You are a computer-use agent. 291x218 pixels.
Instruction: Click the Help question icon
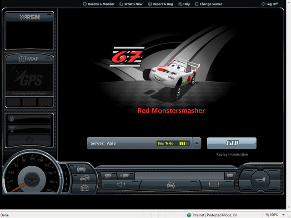(180, 4)
